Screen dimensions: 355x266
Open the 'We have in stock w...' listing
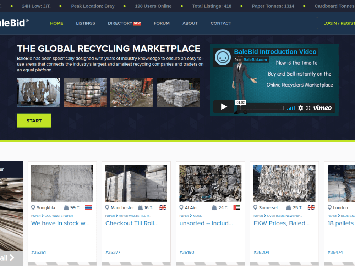[60, 223]
